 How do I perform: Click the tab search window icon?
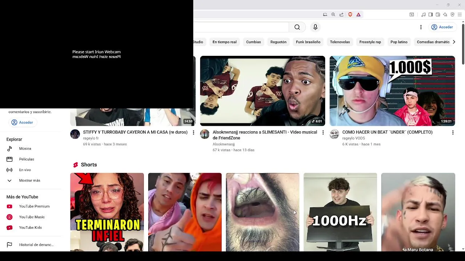(x=412, y=14)
